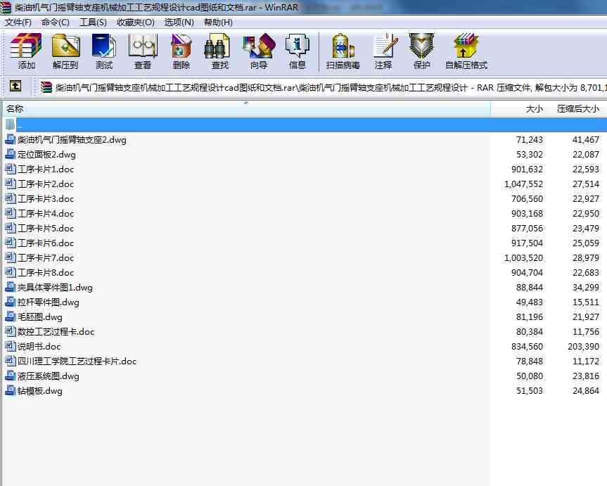Select file 工序卡片5.doc

point(46,228)
